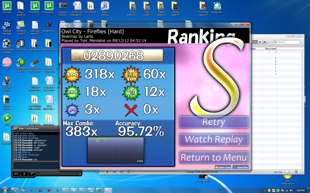
Task: Open the FLAV FLV to MP3 Converter icon
Action: [35, 66]
